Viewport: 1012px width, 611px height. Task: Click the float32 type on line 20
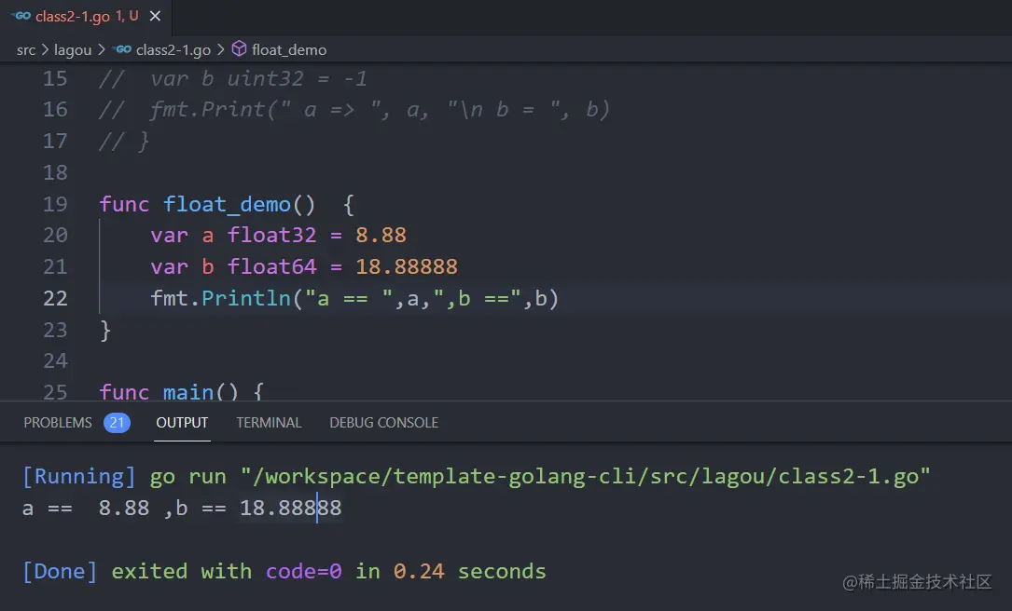[x=271, y=236]
